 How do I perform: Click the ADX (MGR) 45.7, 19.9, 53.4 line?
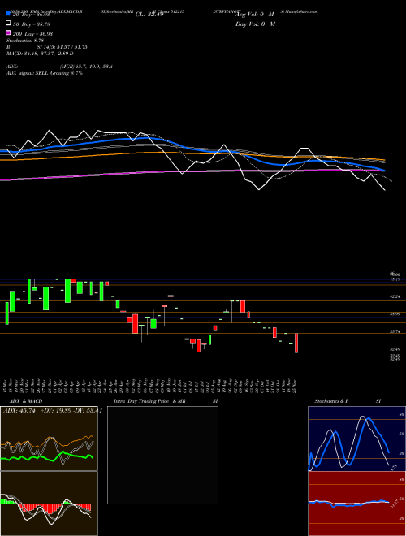click(59, 67)
